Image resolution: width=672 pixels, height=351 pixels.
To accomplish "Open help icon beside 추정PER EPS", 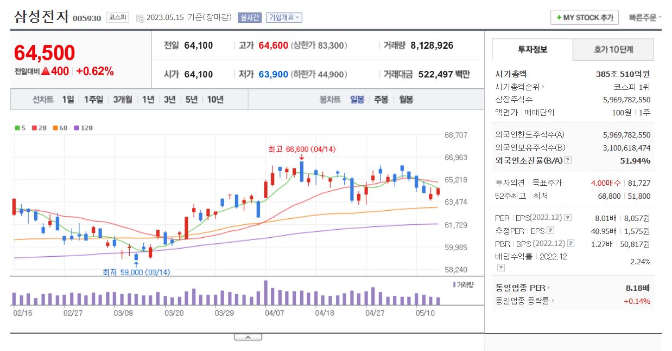I will pyautogui.click(x=550, y=231).
